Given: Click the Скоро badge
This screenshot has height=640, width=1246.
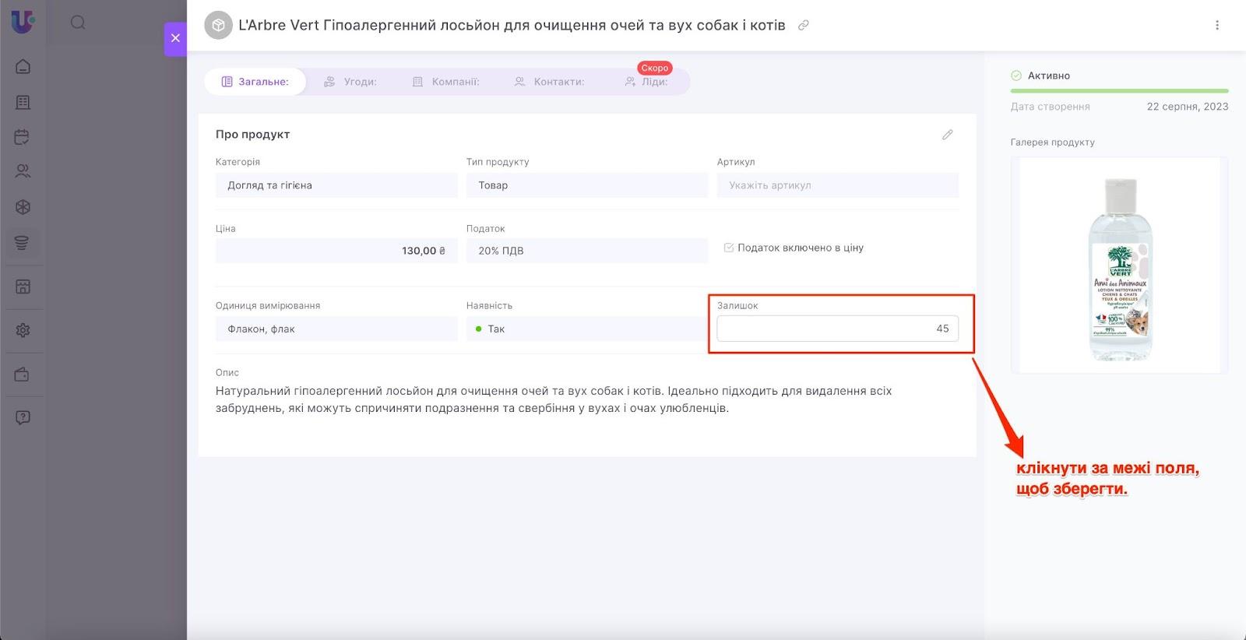Looking at the screenshot, I should coord(655,68).
